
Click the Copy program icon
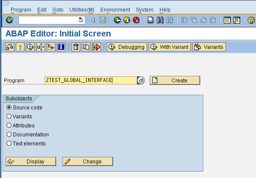pos(86,47)
